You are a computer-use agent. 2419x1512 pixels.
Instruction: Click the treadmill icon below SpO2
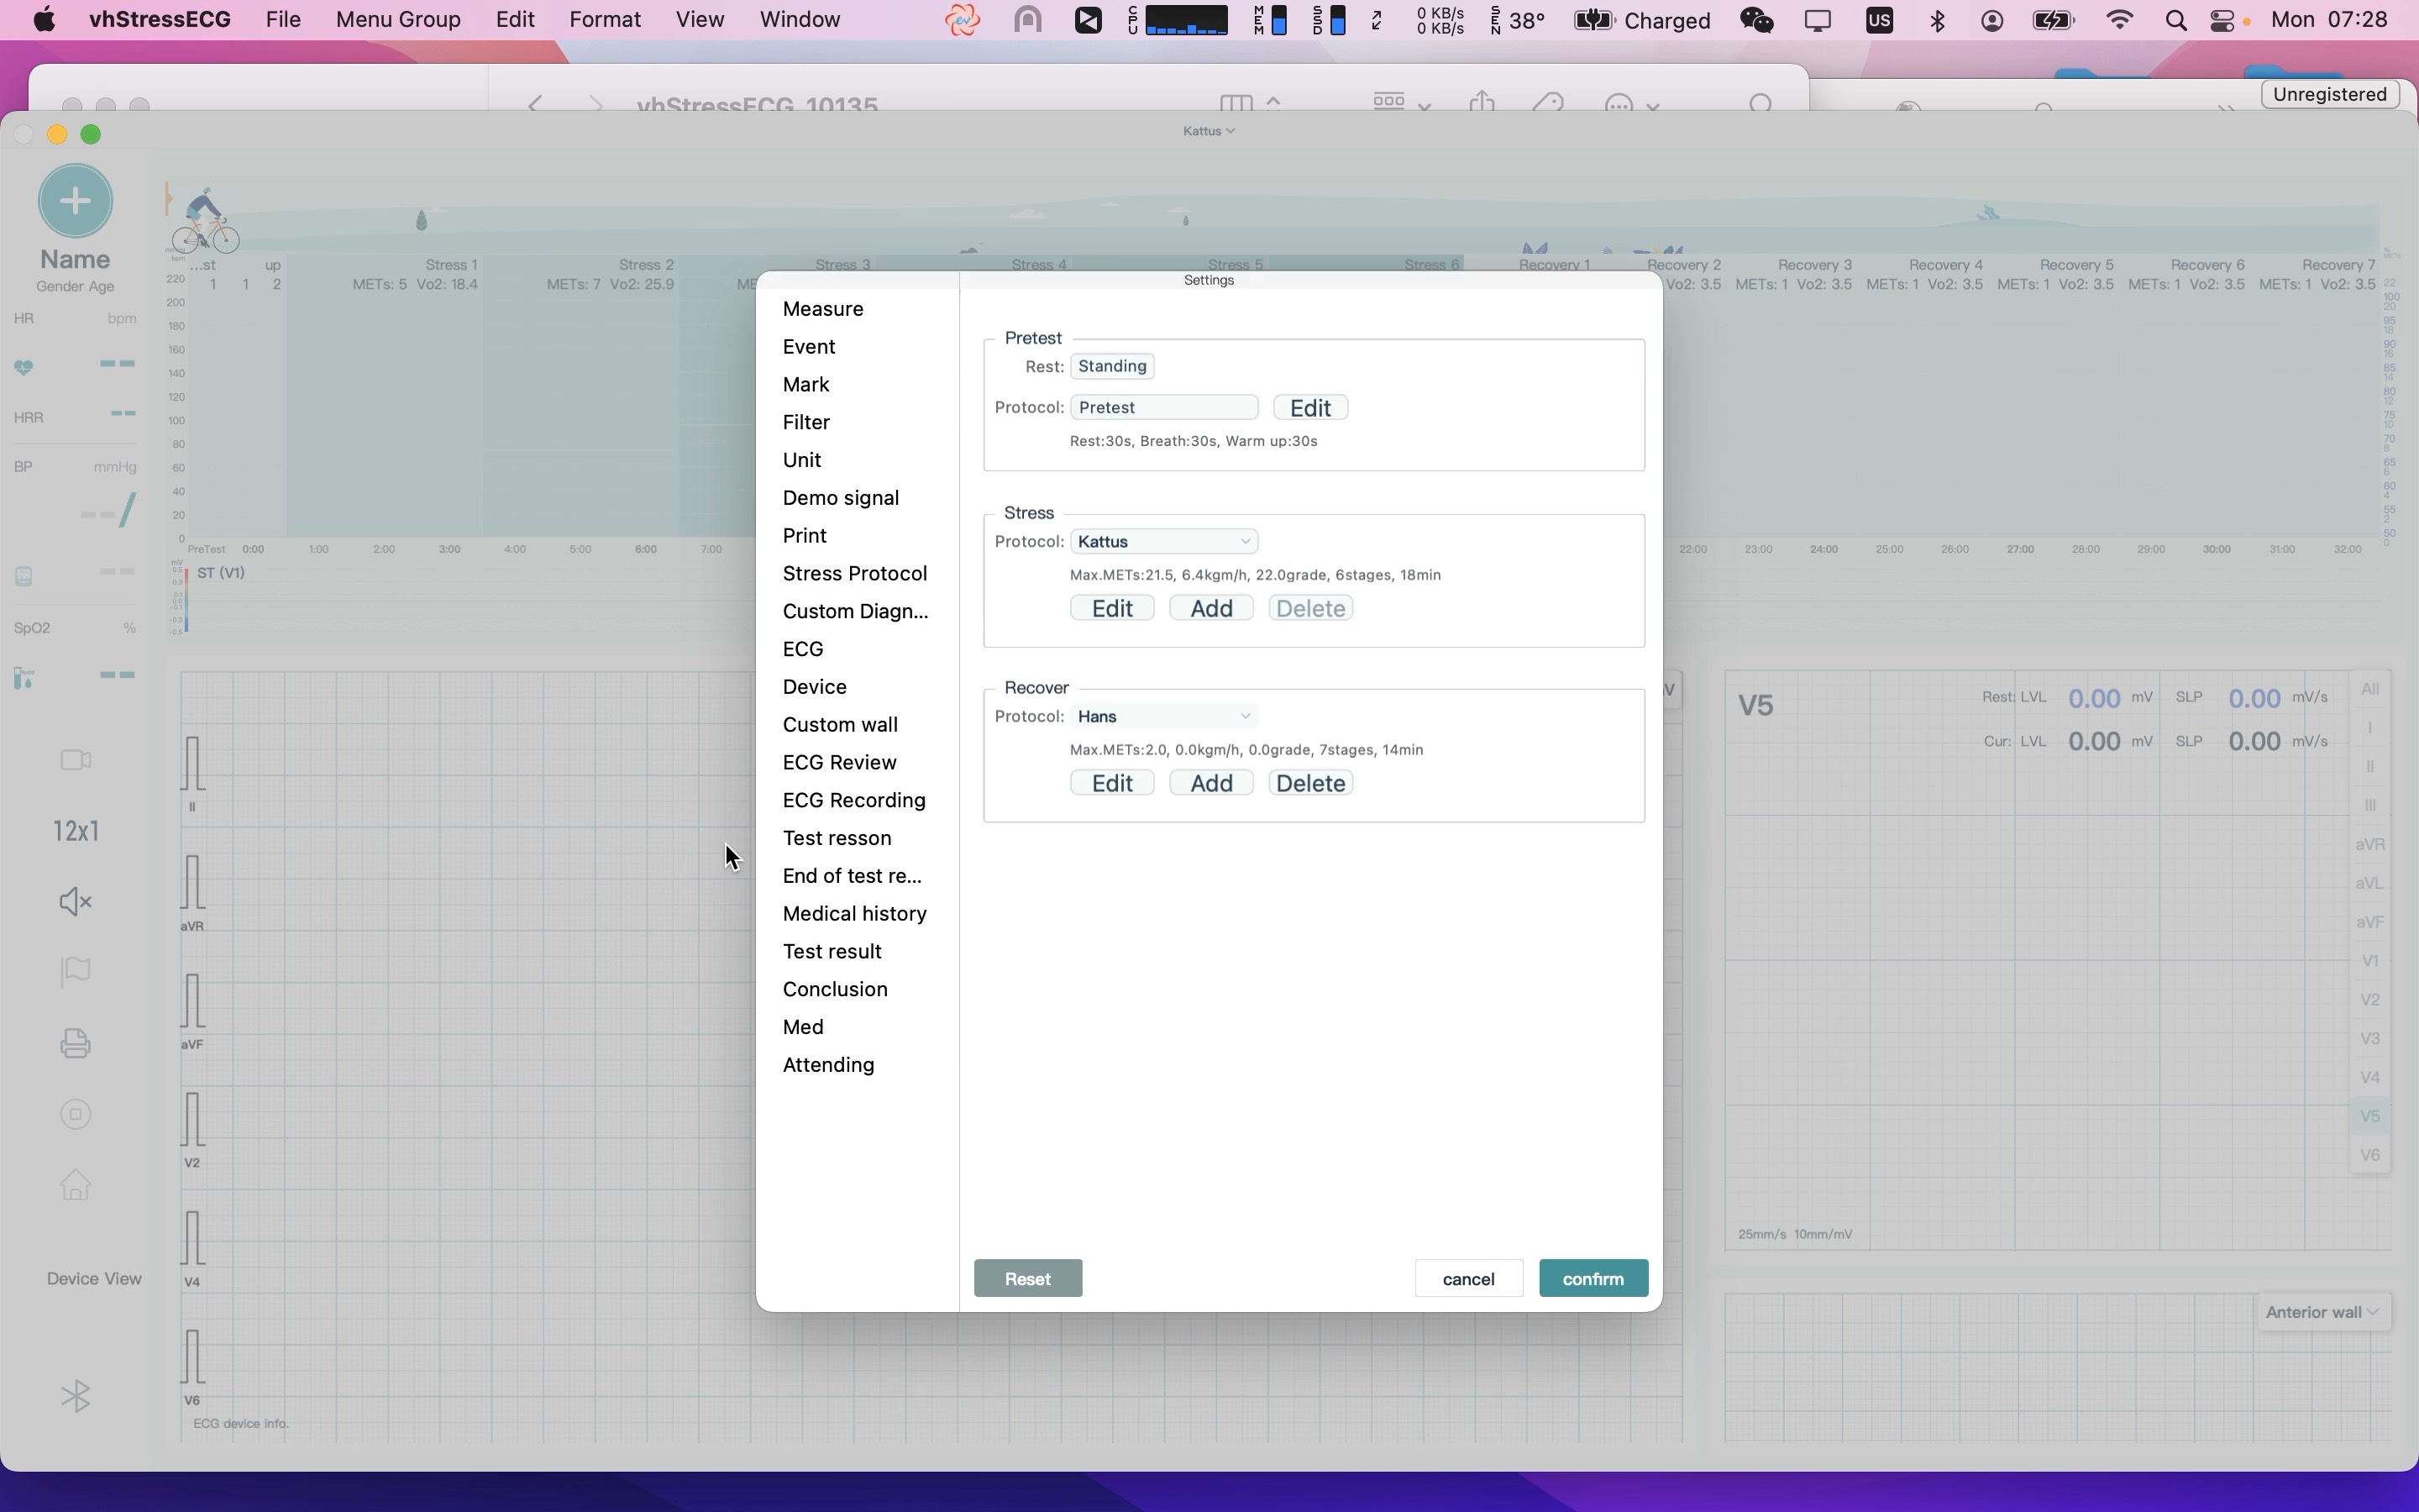24,678
